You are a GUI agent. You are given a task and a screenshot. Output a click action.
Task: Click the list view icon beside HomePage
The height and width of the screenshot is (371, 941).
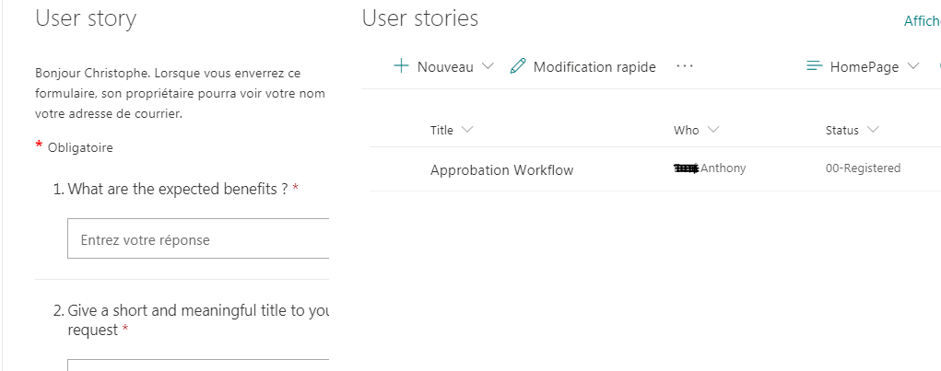click(814, 66)
